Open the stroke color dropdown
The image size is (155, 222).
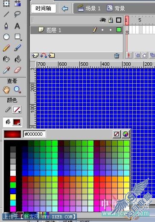17,110
